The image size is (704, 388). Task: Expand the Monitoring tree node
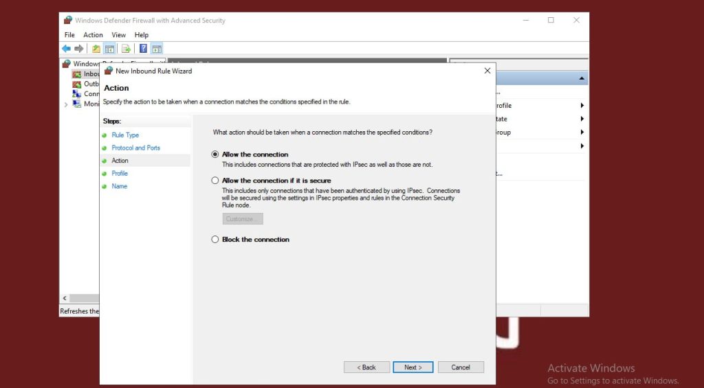(x=66, y=104)
